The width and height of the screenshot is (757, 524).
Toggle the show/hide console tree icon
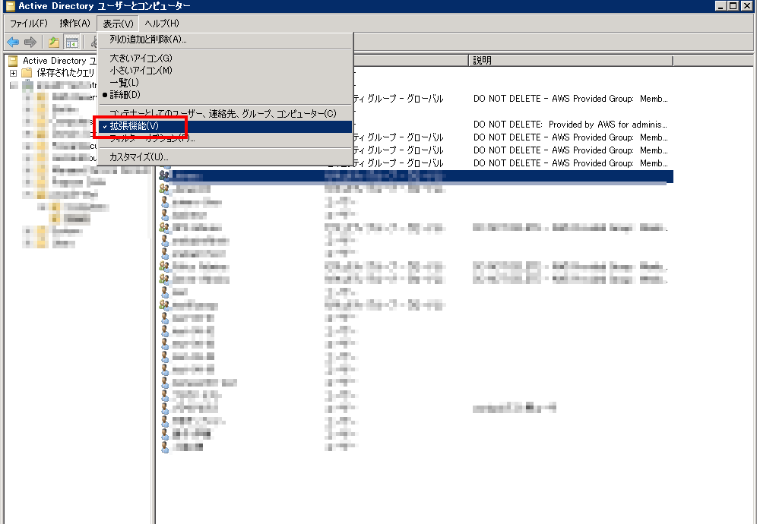tap(72, 42)
